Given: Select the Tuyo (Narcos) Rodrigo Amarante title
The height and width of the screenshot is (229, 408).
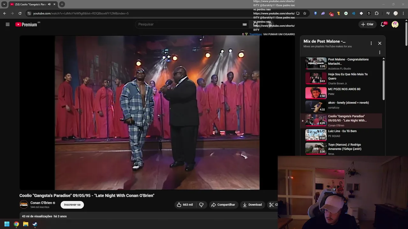Looking at the screenshot, I should [x=345, y=147].
